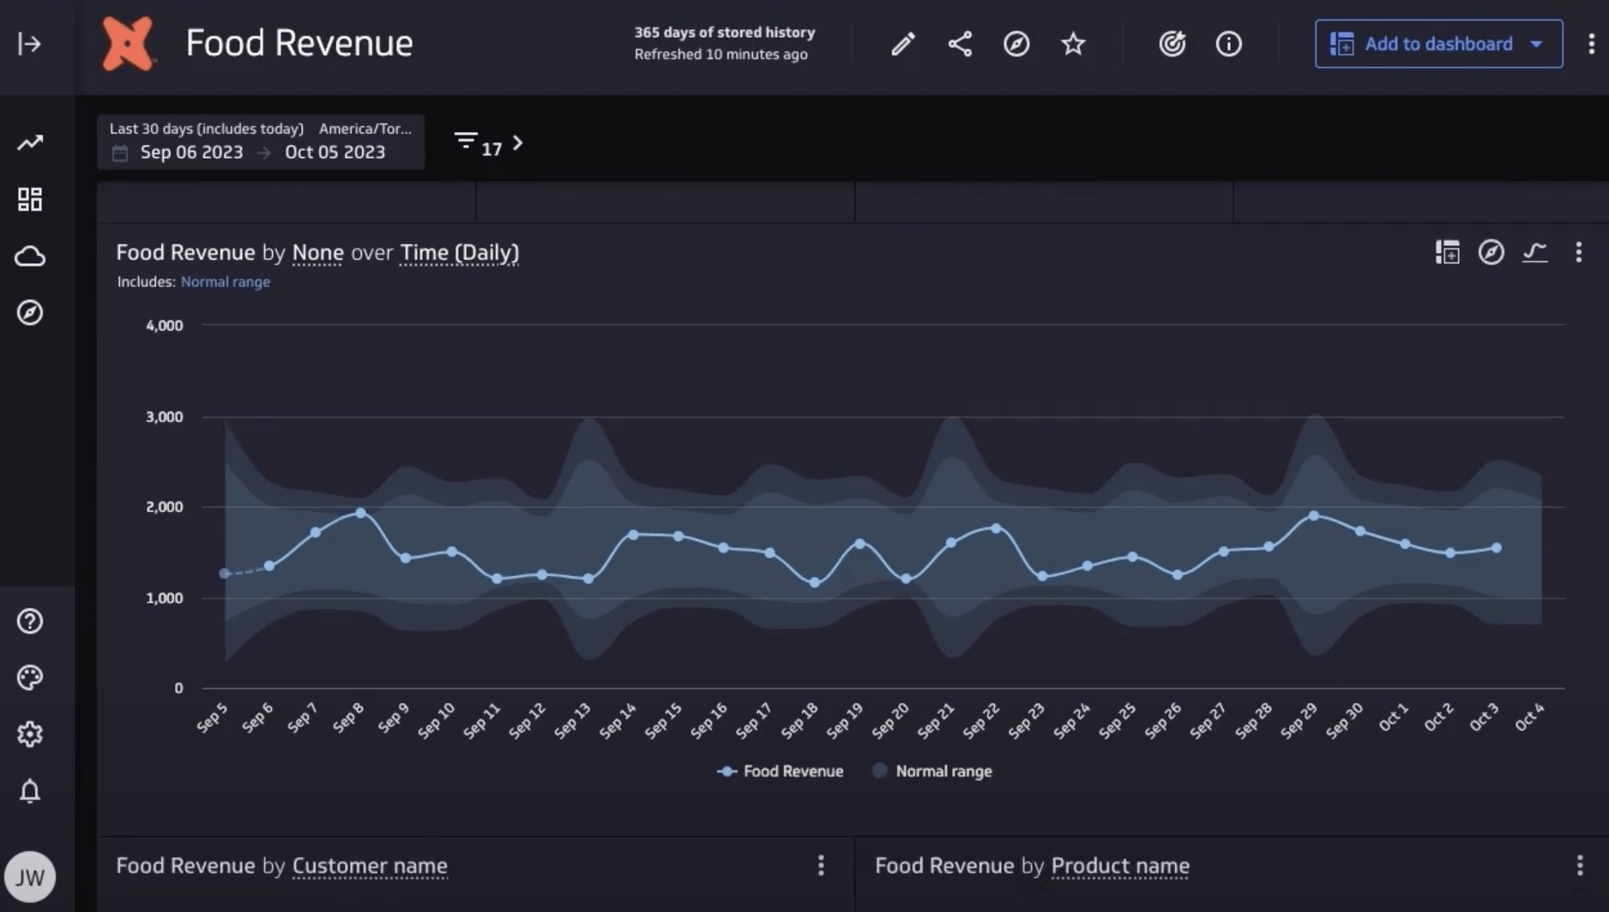Image resolution: width=1609 pixels, height=912 pixels.
Task: Open cloud data sidebar icon
Action: pyautogui.click(x=30, y=255)
